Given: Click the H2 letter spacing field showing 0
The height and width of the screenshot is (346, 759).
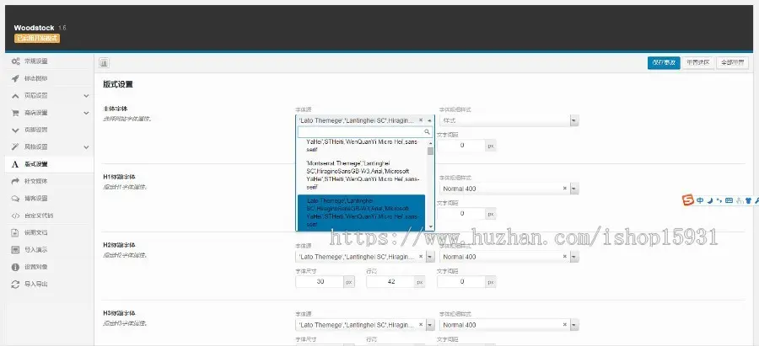Looking at the screenshot, I should pyautogui.click(x=461, y=281).
